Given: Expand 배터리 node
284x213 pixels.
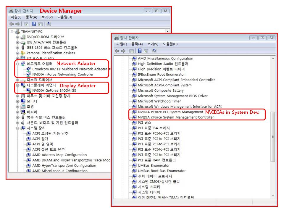Looking at the screenshot, I should 17,112.
